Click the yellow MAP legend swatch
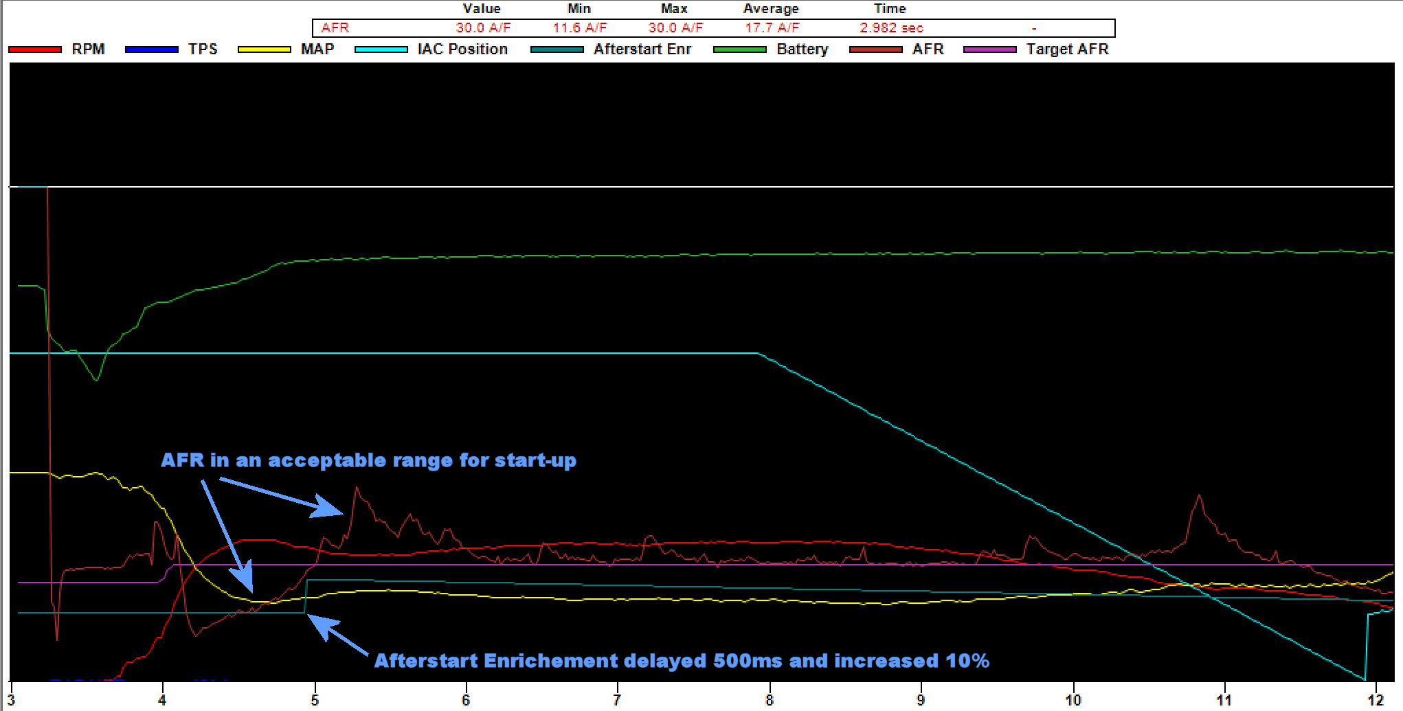The width and height of the screenshot is (1403, 711). click(265, 49)
